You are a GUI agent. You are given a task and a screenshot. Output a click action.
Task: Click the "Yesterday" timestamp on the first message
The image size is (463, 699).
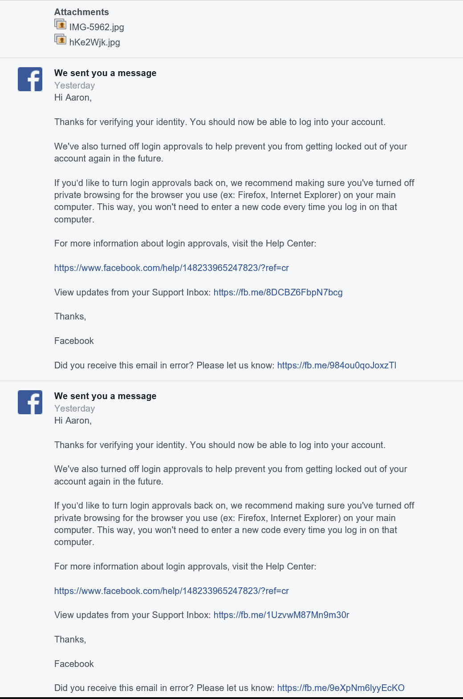coord(74,85)
